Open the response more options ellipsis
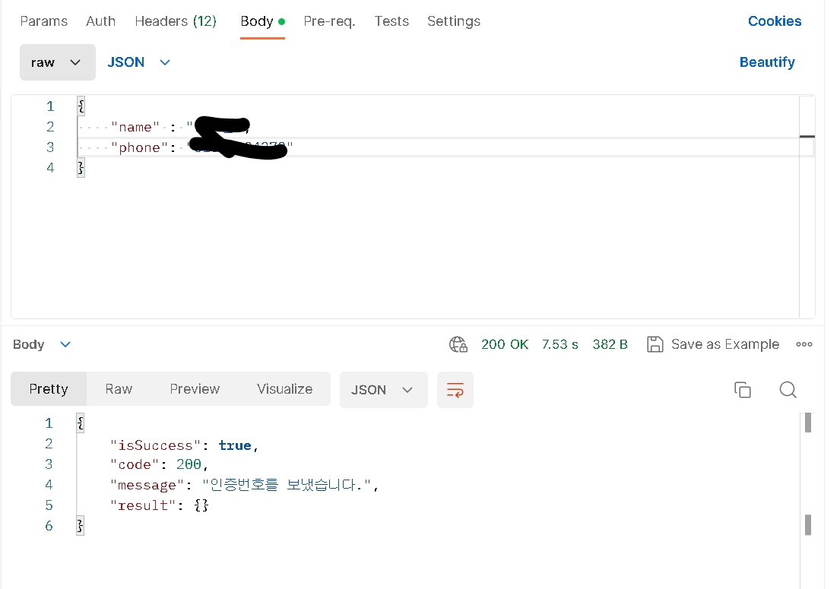840x589 pixels. tap(804, 344)
